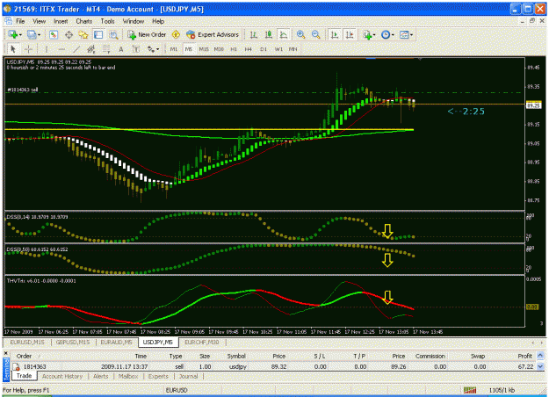The height and width of the screenshot is (397, 549).
Task: Choose the Fibonacci retracement tool
Action: pyautogui.click(x=106, y=49)
